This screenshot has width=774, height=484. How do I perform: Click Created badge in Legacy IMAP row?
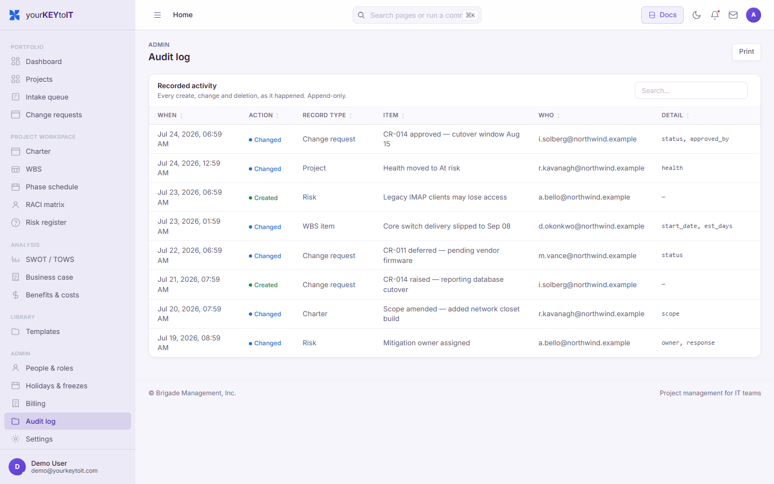263,198
